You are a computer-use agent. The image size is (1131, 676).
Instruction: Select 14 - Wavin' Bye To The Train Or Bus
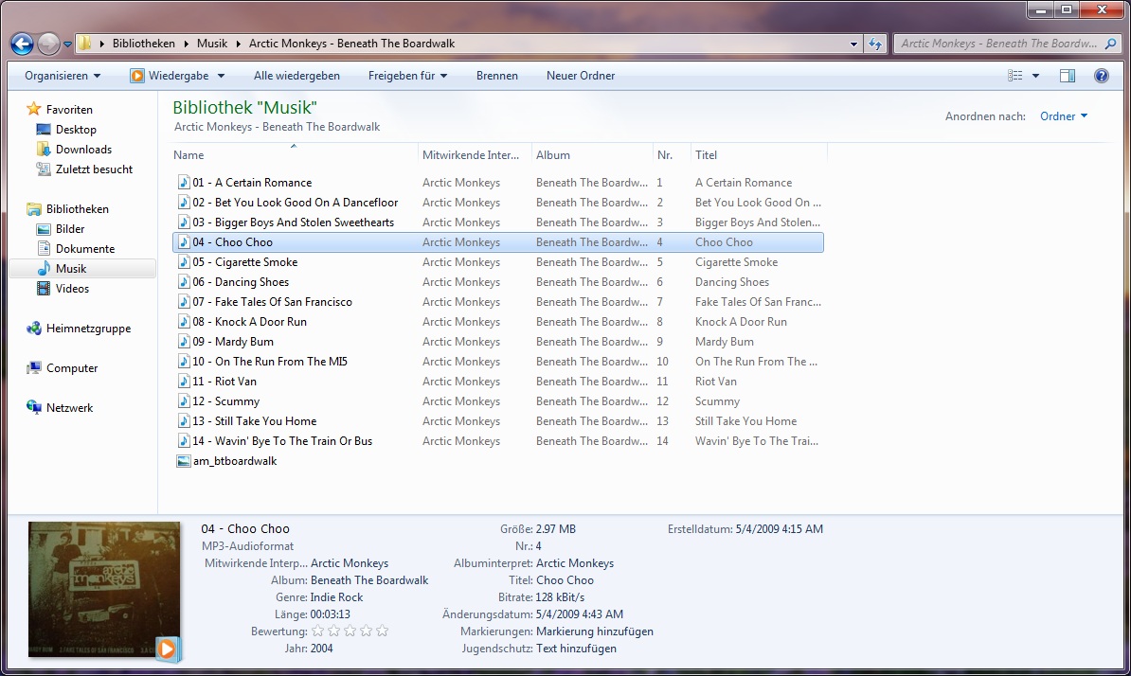pyautogui.click(x=282, y=441)
